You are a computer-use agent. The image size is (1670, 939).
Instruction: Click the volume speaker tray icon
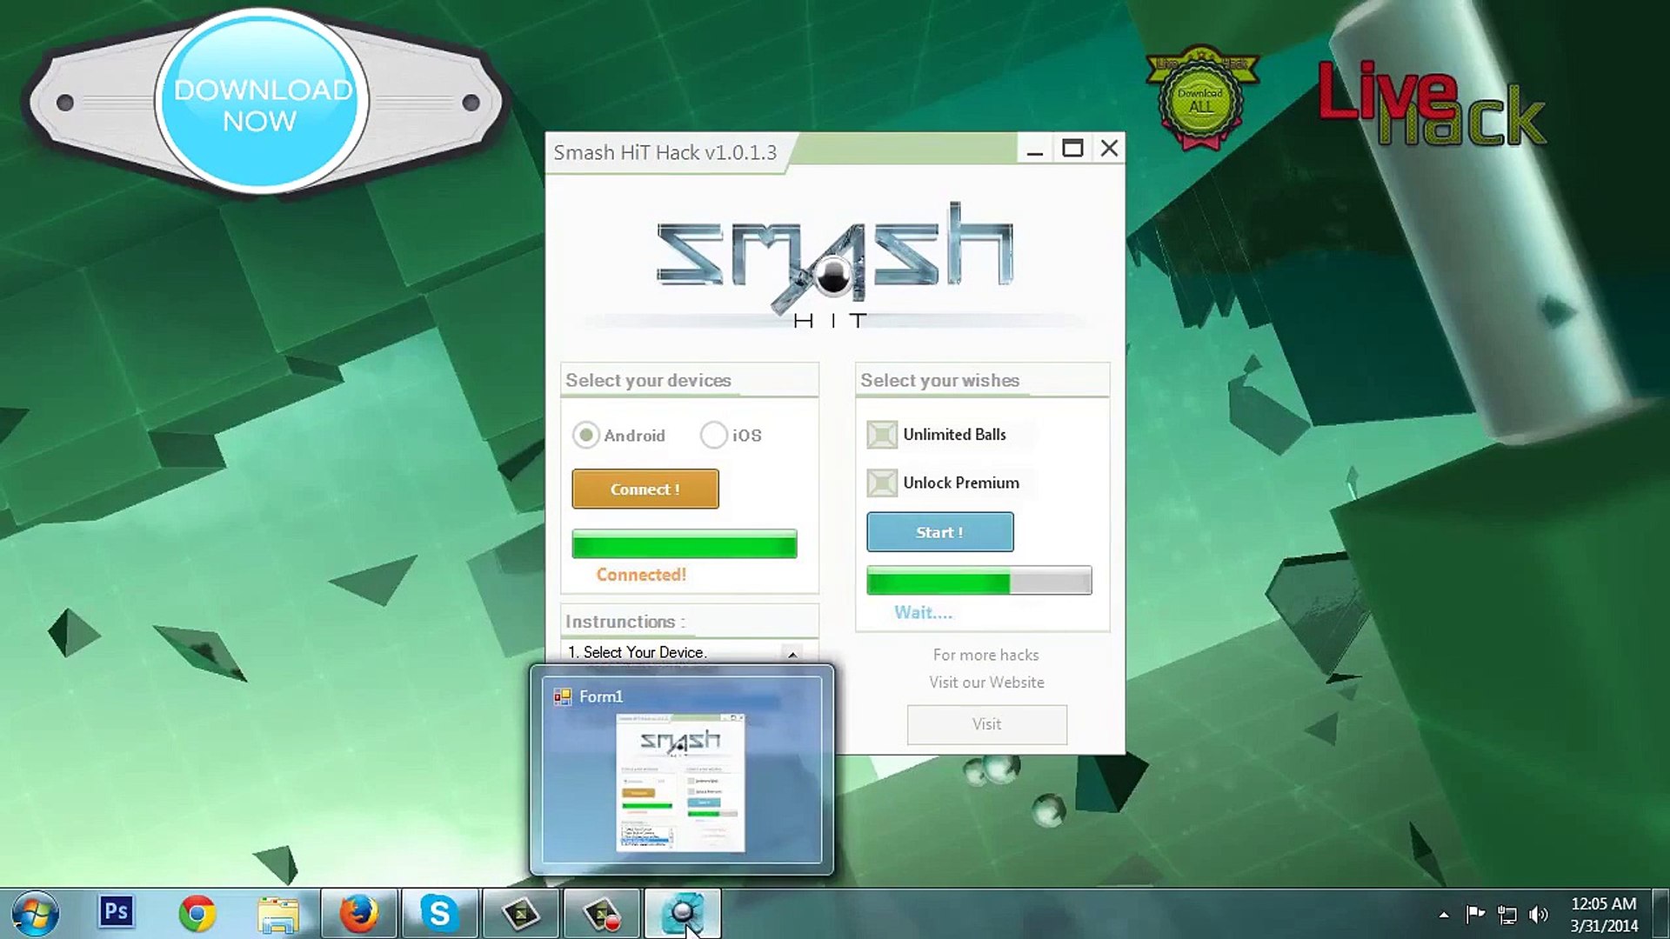pos(1538,915)
